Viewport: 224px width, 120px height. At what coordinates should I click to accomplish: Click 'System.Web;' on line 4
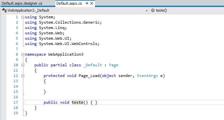click(52, 33)
